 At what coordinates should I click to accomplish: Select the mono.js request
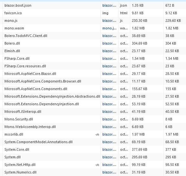click(11, 21)
